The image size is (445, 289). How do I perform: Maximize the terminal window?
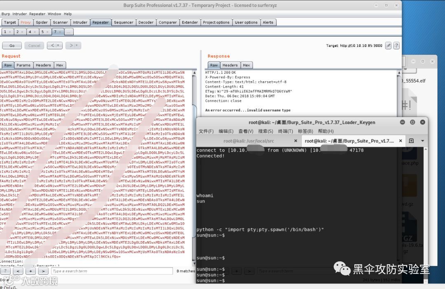[x=412, y=122]
